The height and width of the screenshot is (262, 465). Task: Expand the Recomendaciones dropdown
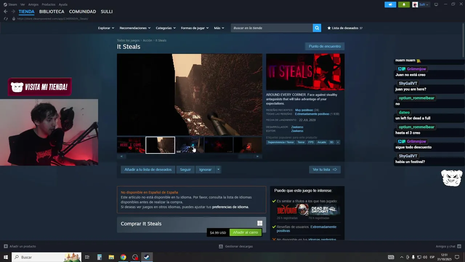(x=135, y=28)
